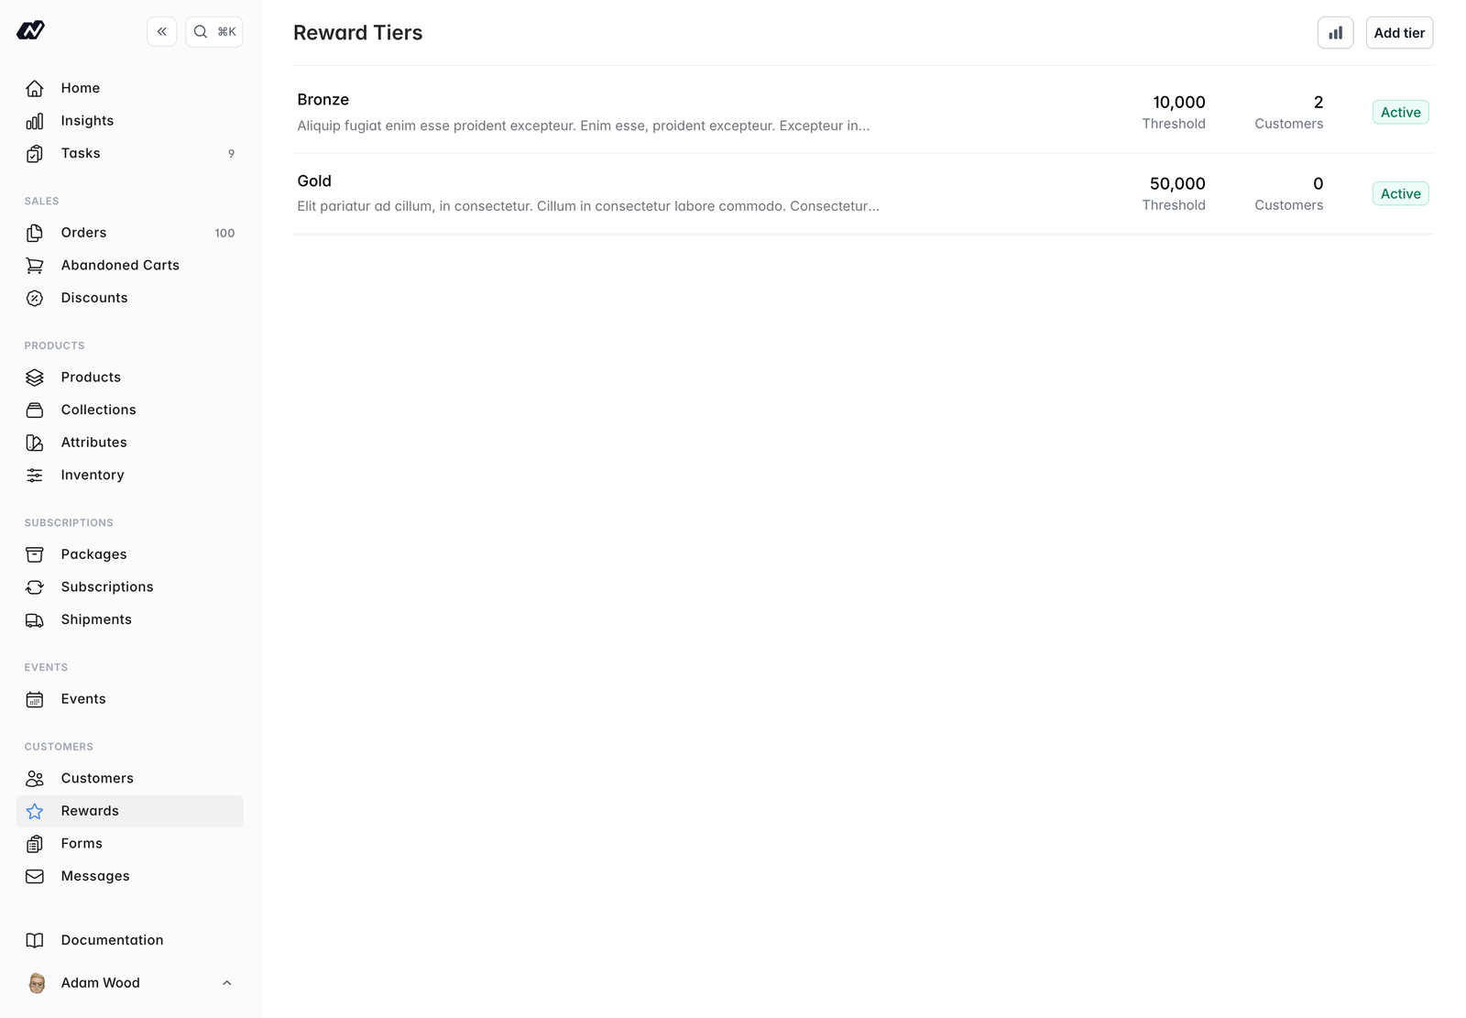Select the Abandoned Carts cart icon
The height and width of the screenshot is (1018, 1466).
click(35, 266)
